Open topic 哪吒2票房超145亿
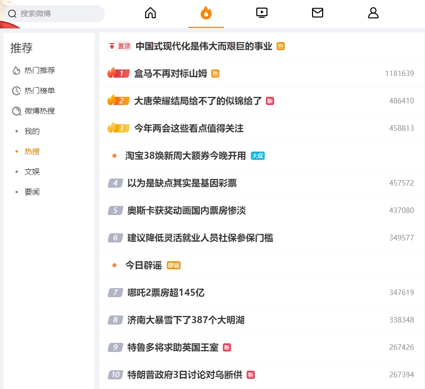The width and height of the screenshot is (425, 389). [166, 293]
